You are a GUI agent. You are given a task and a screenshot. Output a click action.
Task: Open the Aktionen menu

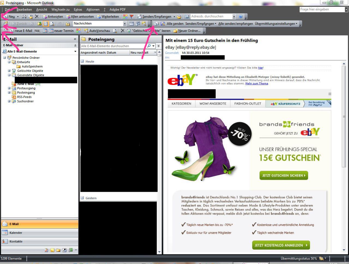coord(93,10)
